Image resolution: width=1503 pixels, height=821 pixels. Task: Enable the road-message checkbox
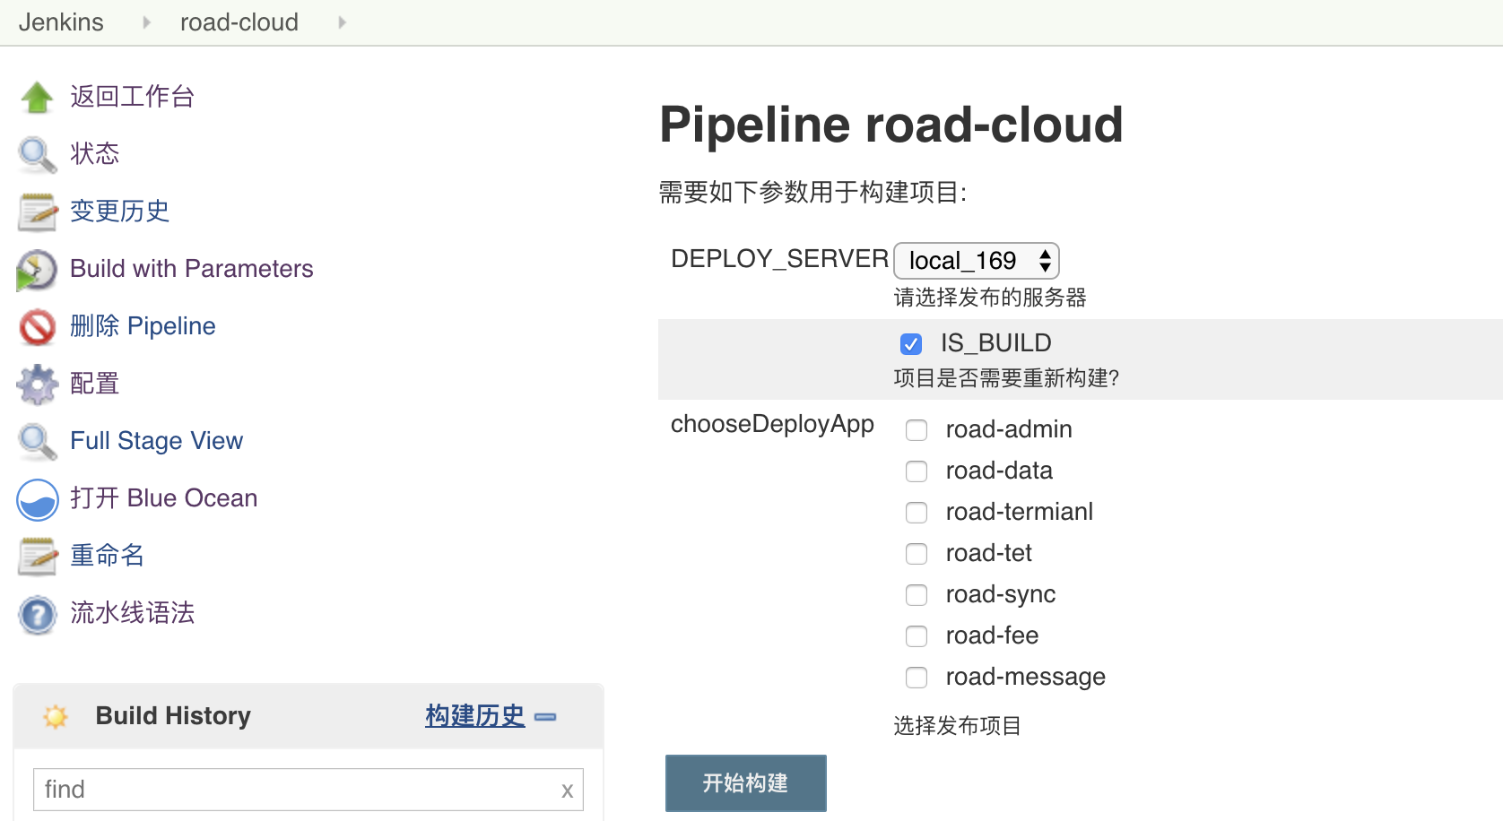tap(917, 678)
